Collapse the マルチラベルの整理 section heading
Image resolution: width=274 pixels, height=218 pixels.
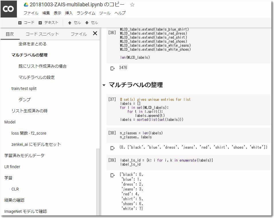coord(104,85)
